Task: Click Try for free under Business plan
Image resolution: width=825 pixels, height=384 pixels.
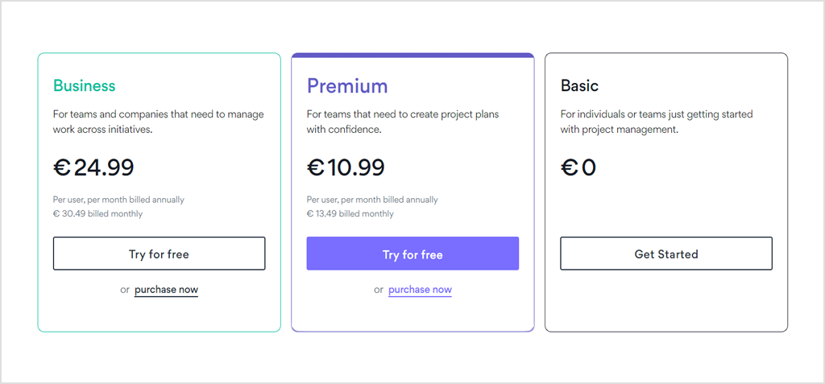Action: [159, 254]
